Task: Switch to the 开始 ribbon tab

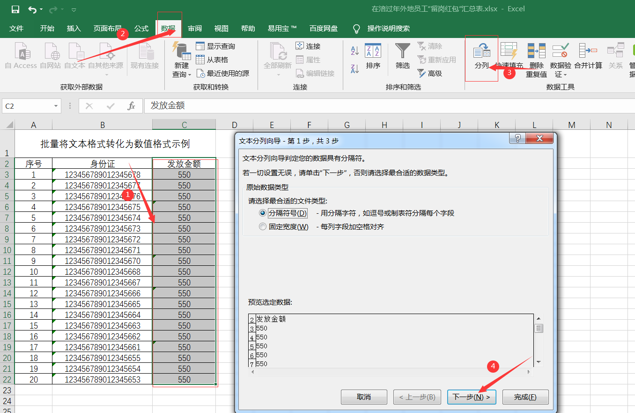Action: tap(47, 29)
